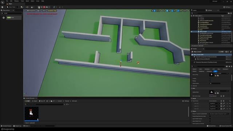This screenshot has width=233, height=131.
Task: Select PlayerController in the Outliner
Action: (x=204, y=39)
